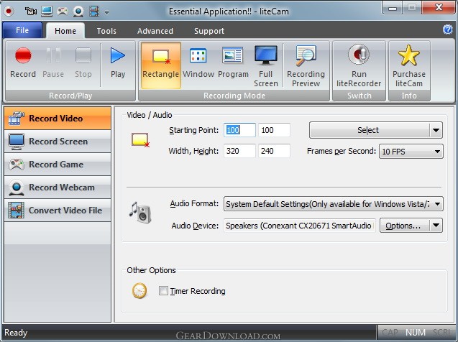This screenshot has width=458, height=342.
Task: Switch to the Tools tab
Action: point(106,31)
